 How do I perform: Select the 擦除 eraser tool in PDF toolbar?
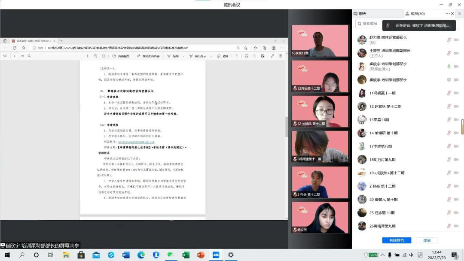[223, 56]
